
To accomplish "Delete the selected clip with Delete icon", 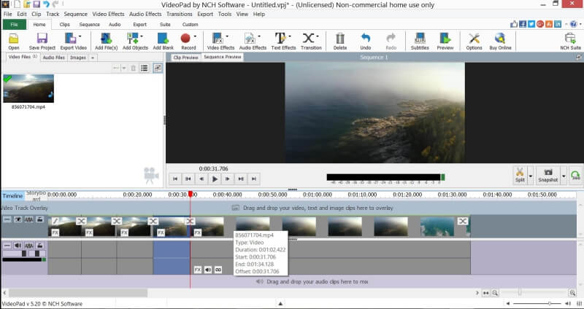I will click(x=340, y=41).
